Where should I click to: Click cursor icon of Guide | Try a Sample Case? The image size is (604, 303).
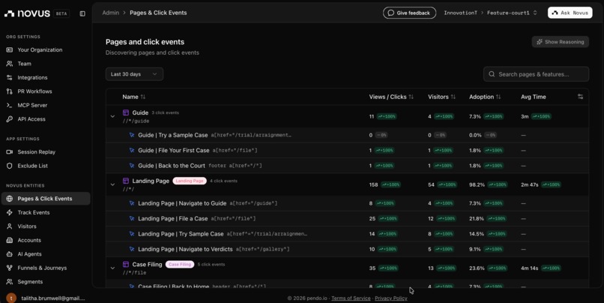coord(132,135)
